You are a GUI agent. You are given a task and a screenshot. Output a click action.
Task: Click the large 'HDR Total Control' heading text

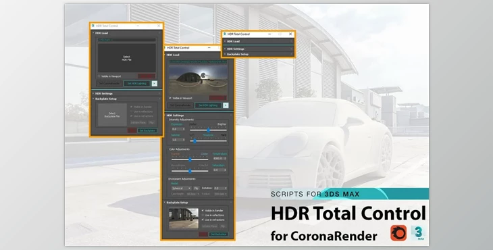point(348,214)
